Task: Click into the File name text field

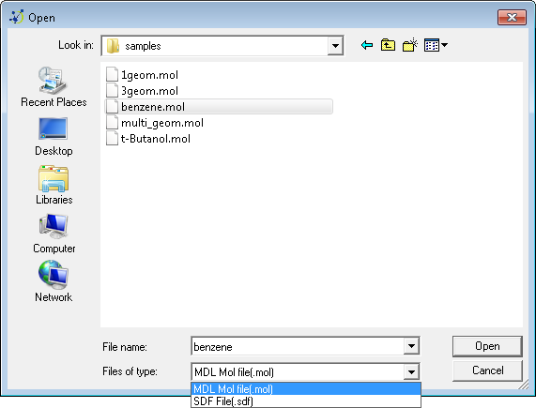Action: click(x=298, y=346)
